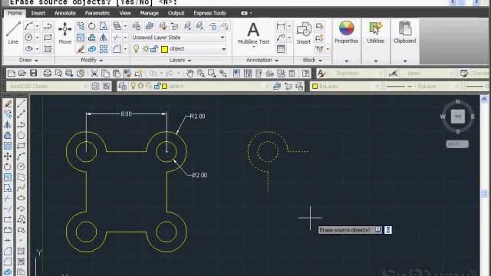Click the Erase tool in the left Modify toolbar
The image size is (491, 276).
click(8, 103)
